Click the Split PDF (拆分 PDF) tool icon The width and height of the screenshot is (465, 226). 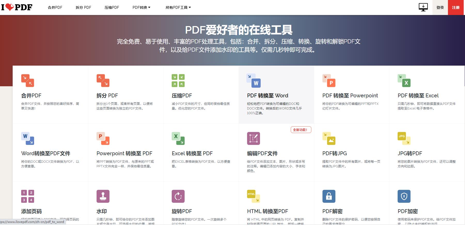(x=103, y=81)
